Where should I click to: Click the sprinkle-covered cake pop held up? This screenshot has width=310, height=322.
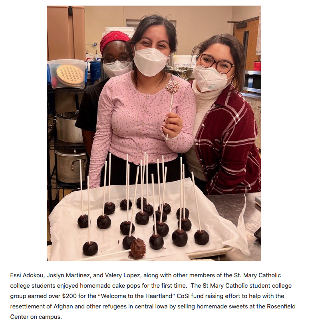click(x=173, y=87)
